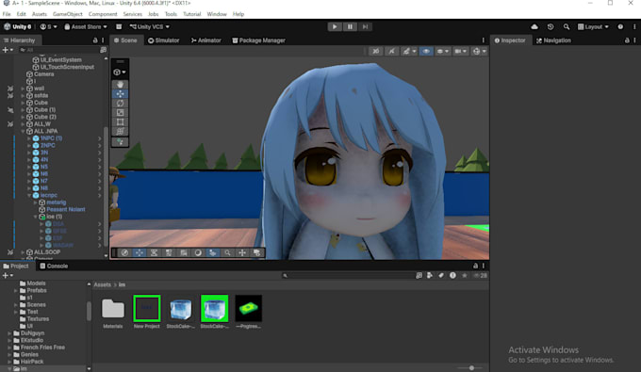Click the Pause button
641x372 pixels.
(350, 26)
